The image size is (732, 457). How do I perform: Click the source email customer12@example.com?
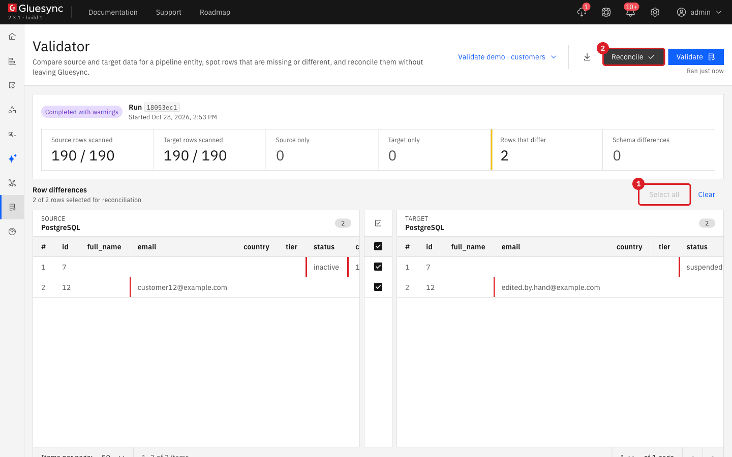point(182,287)
